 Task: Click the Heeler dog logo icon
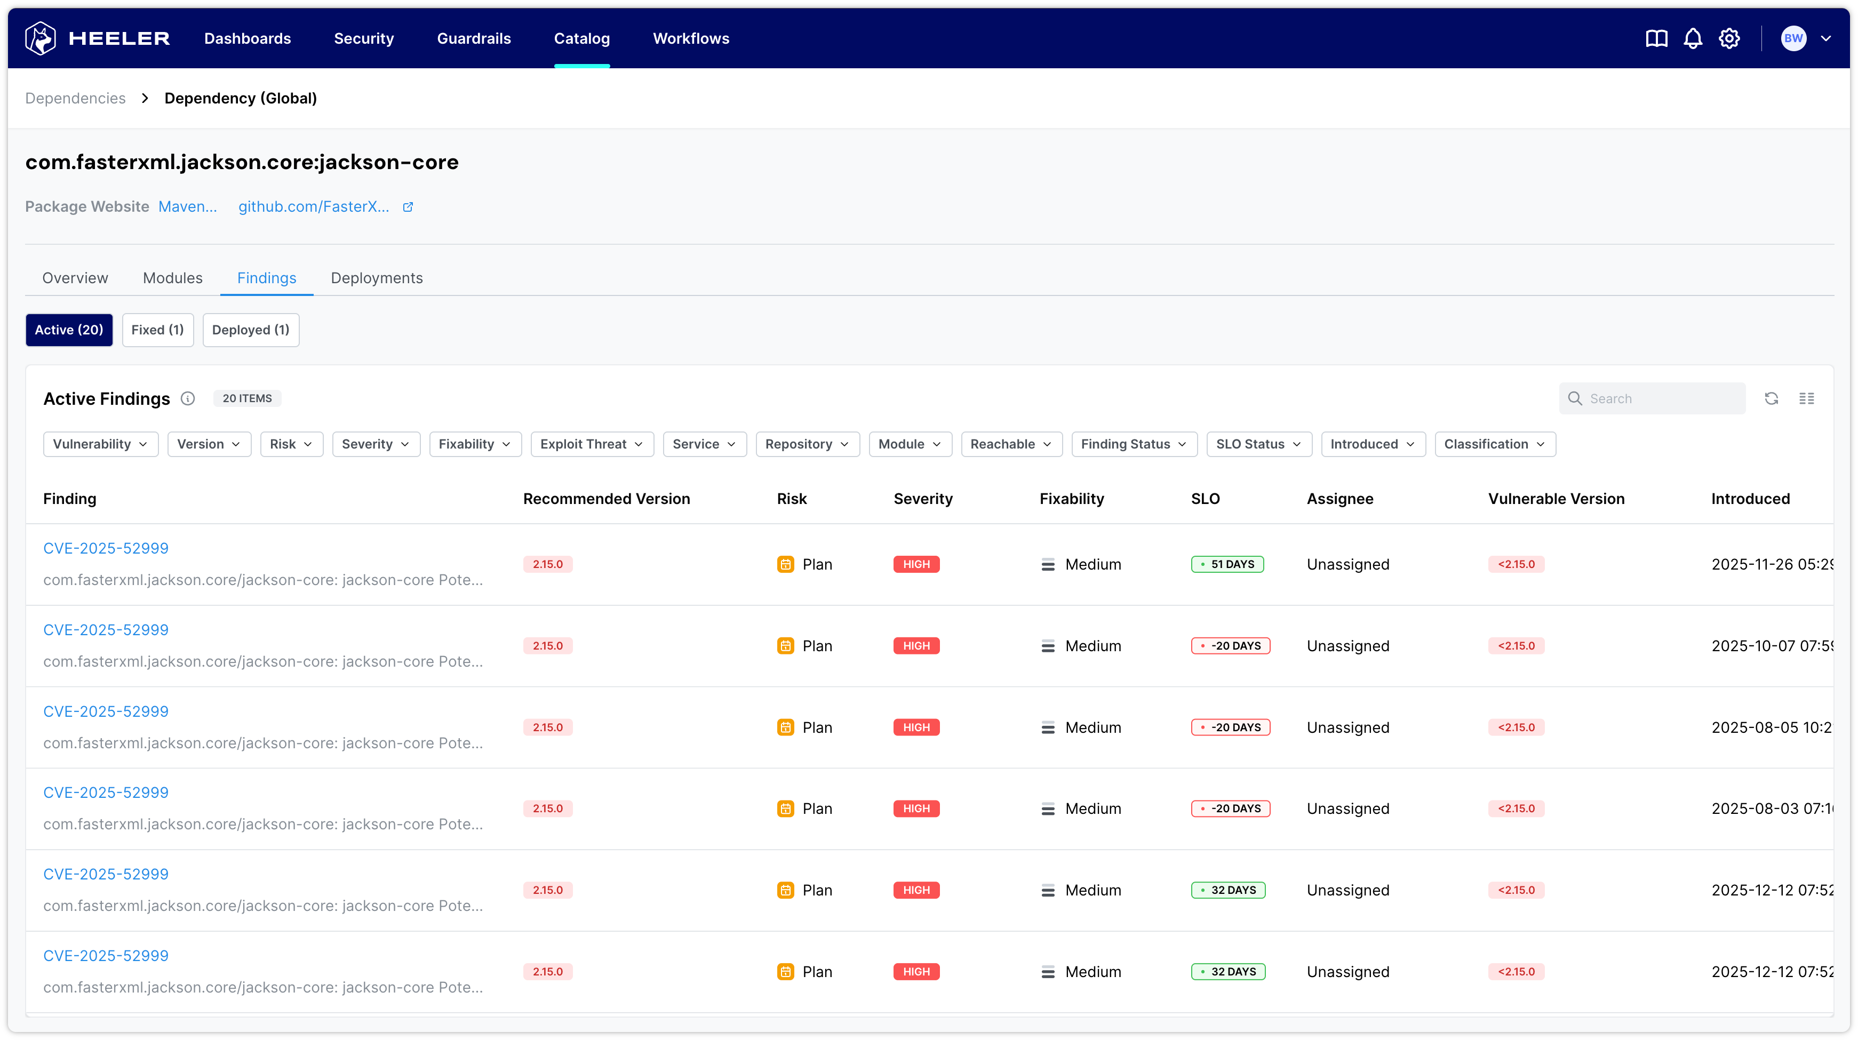41,38
